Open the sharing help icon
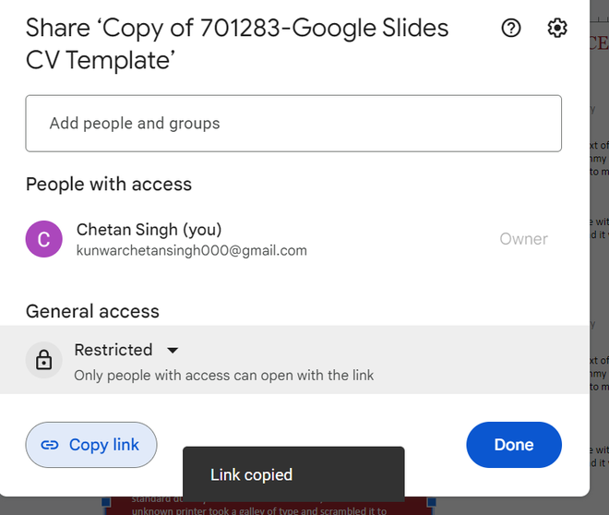 click(510, 29)
